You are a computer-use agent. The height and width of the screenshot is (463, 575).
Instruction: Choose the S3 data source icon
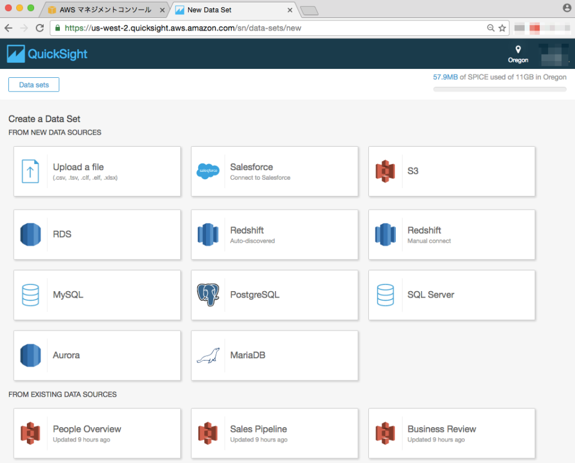[386, 171]
